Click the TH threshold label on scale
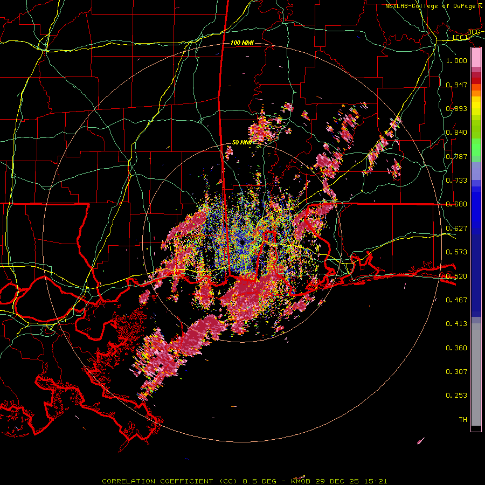Viewport: 485px width, 485px height. pyautogui.click(x=463, y=420)
